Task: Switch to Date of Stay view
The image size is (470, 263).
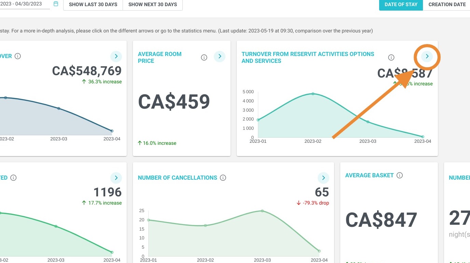Action: coord(401,4)
